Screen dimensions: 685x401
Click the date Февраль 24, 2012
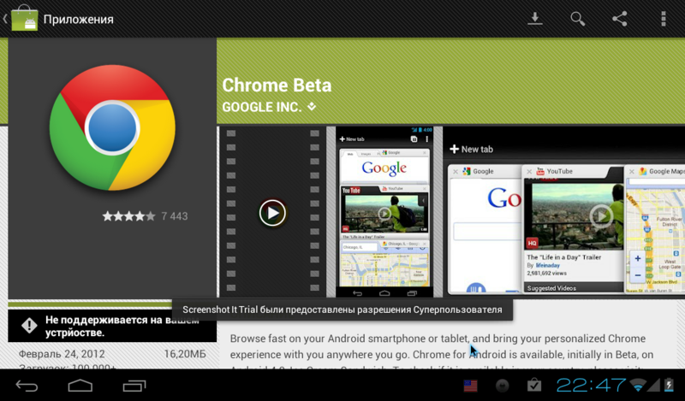click(62, 354)
